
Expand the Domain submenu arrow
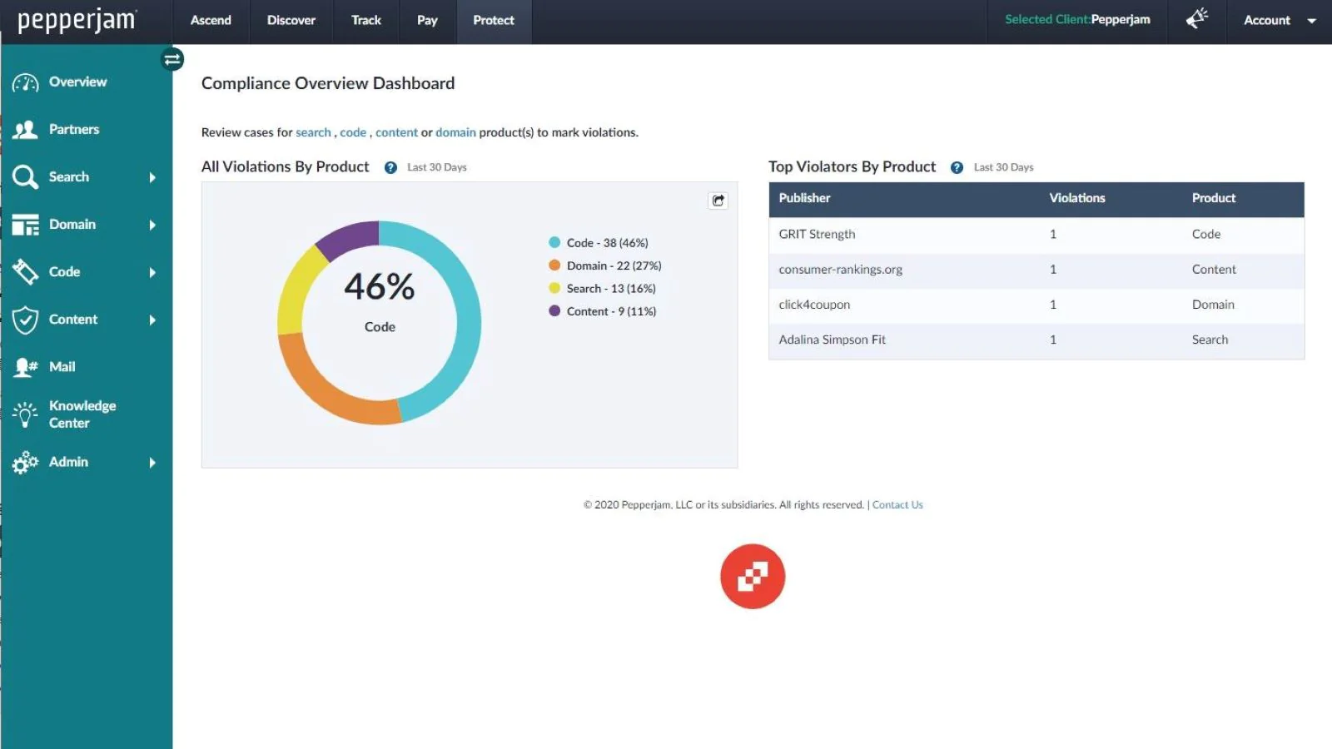pos(152,225)
